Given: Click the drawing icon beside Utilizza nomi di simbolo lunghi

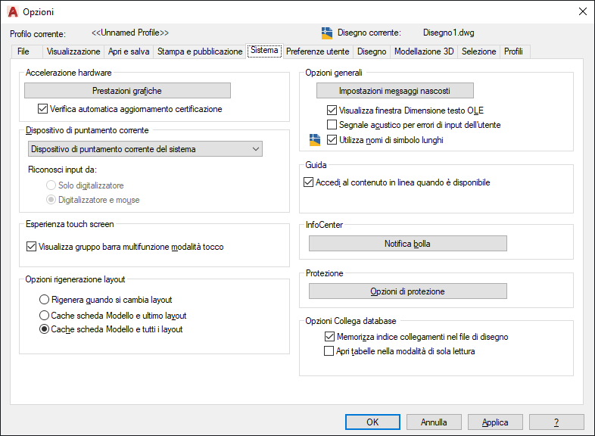Looking at the screenshot, I should pos(316,140).
